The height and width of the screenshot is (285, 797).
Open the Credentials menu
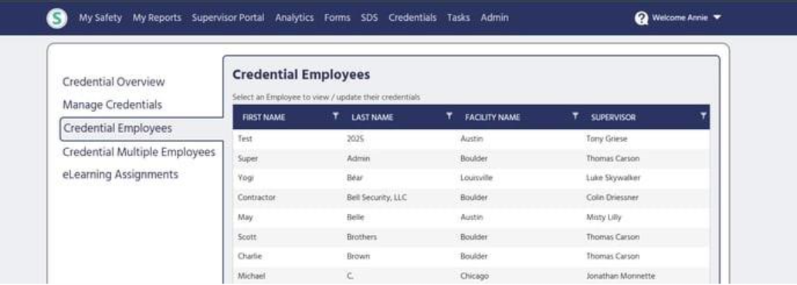[412, 18]
